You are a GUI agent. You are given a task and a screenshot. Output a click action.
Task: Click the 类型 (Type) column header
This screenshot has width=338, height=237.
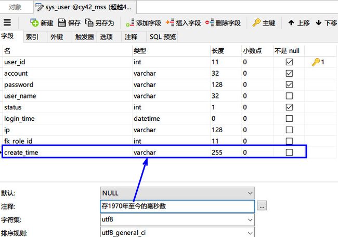(171, 51)
